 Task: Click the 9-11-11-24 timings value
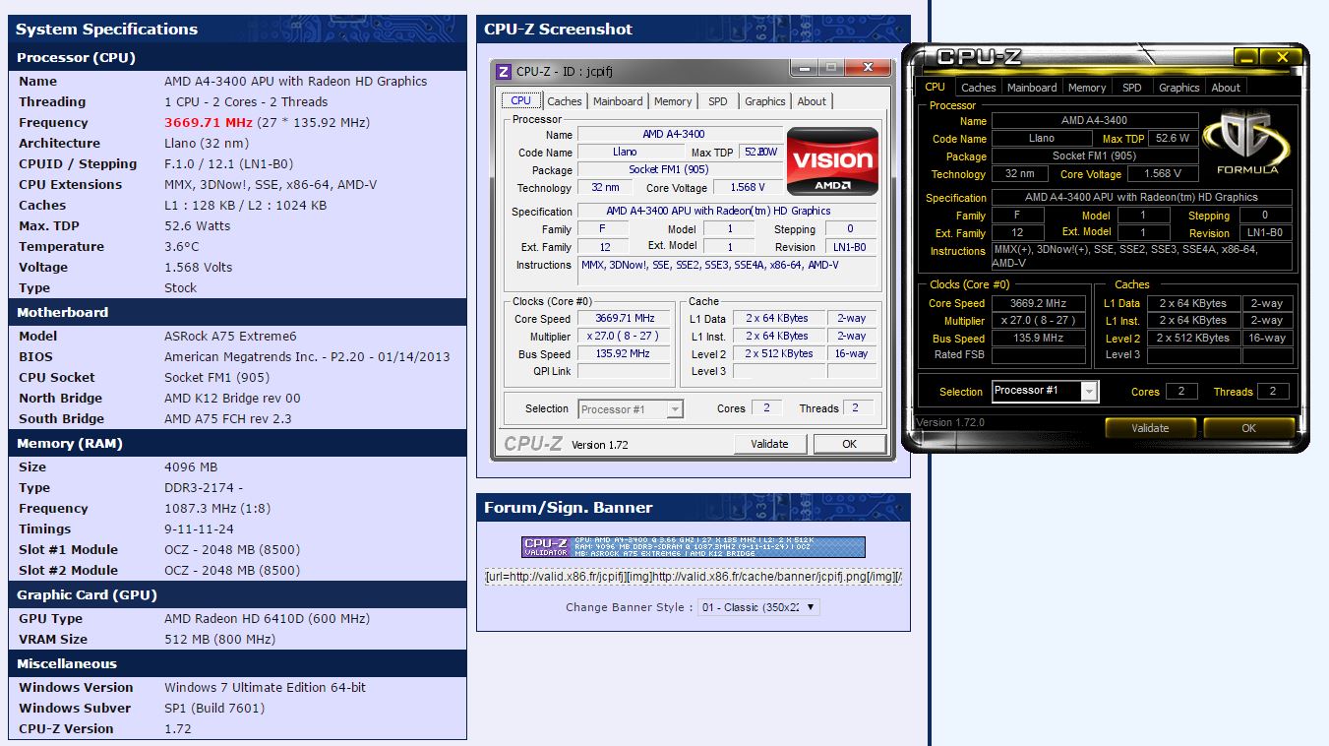(x=197, y=529)
